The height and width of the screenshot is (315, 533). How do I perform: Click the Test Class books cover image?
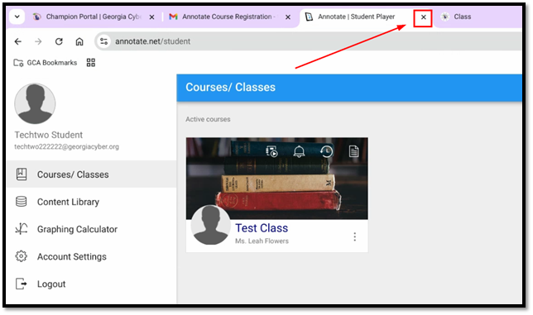[277, 179]
